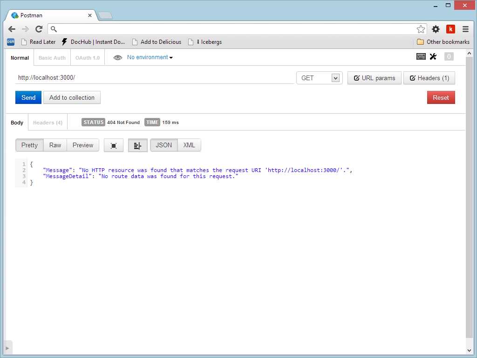Click the browser back arrow
The image size is (477, 358).
(x=12, y=29)
